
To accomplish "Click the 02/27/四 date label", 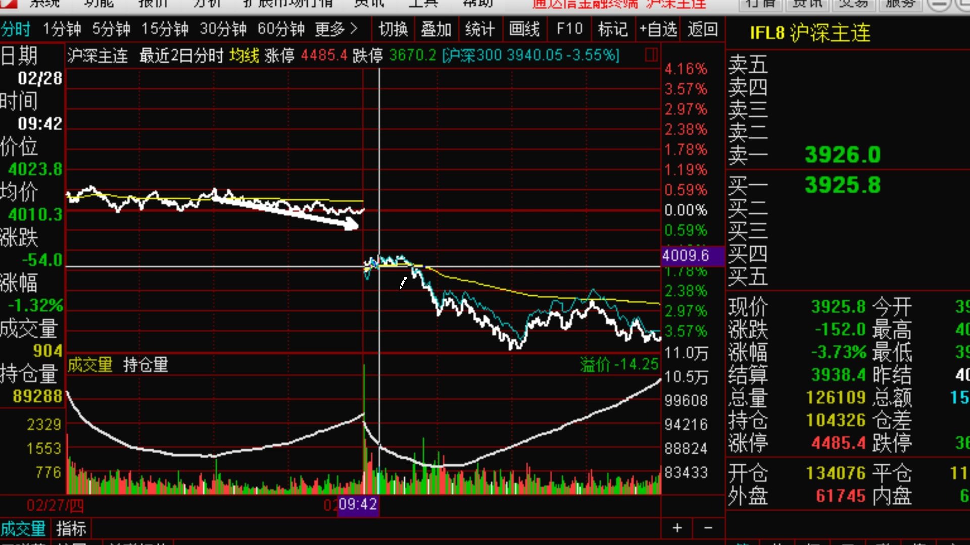I will tap(56, 505).
